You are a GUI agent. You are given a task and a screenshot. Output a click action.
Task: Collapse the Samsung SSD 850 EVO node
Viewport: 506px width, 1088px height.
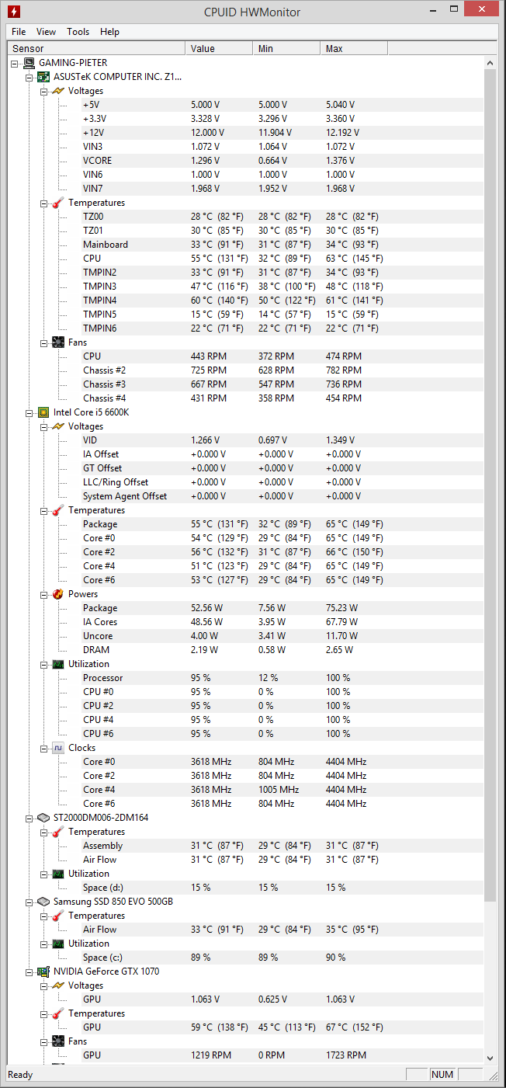tap(29, 902)
